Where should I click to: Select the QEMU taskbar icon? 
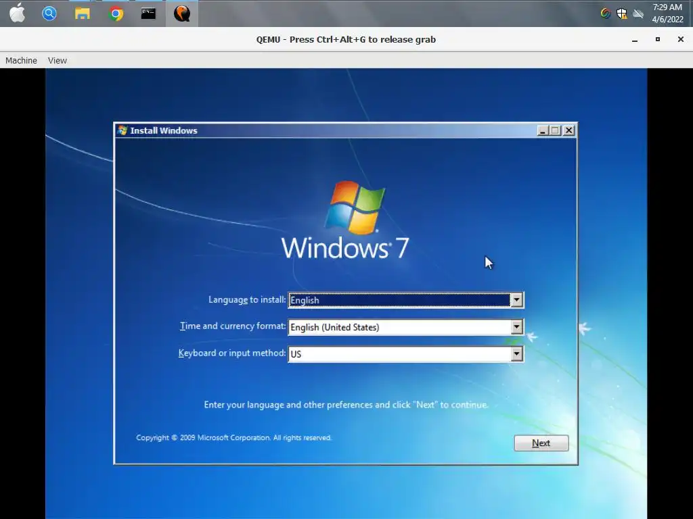coord(181,14)
